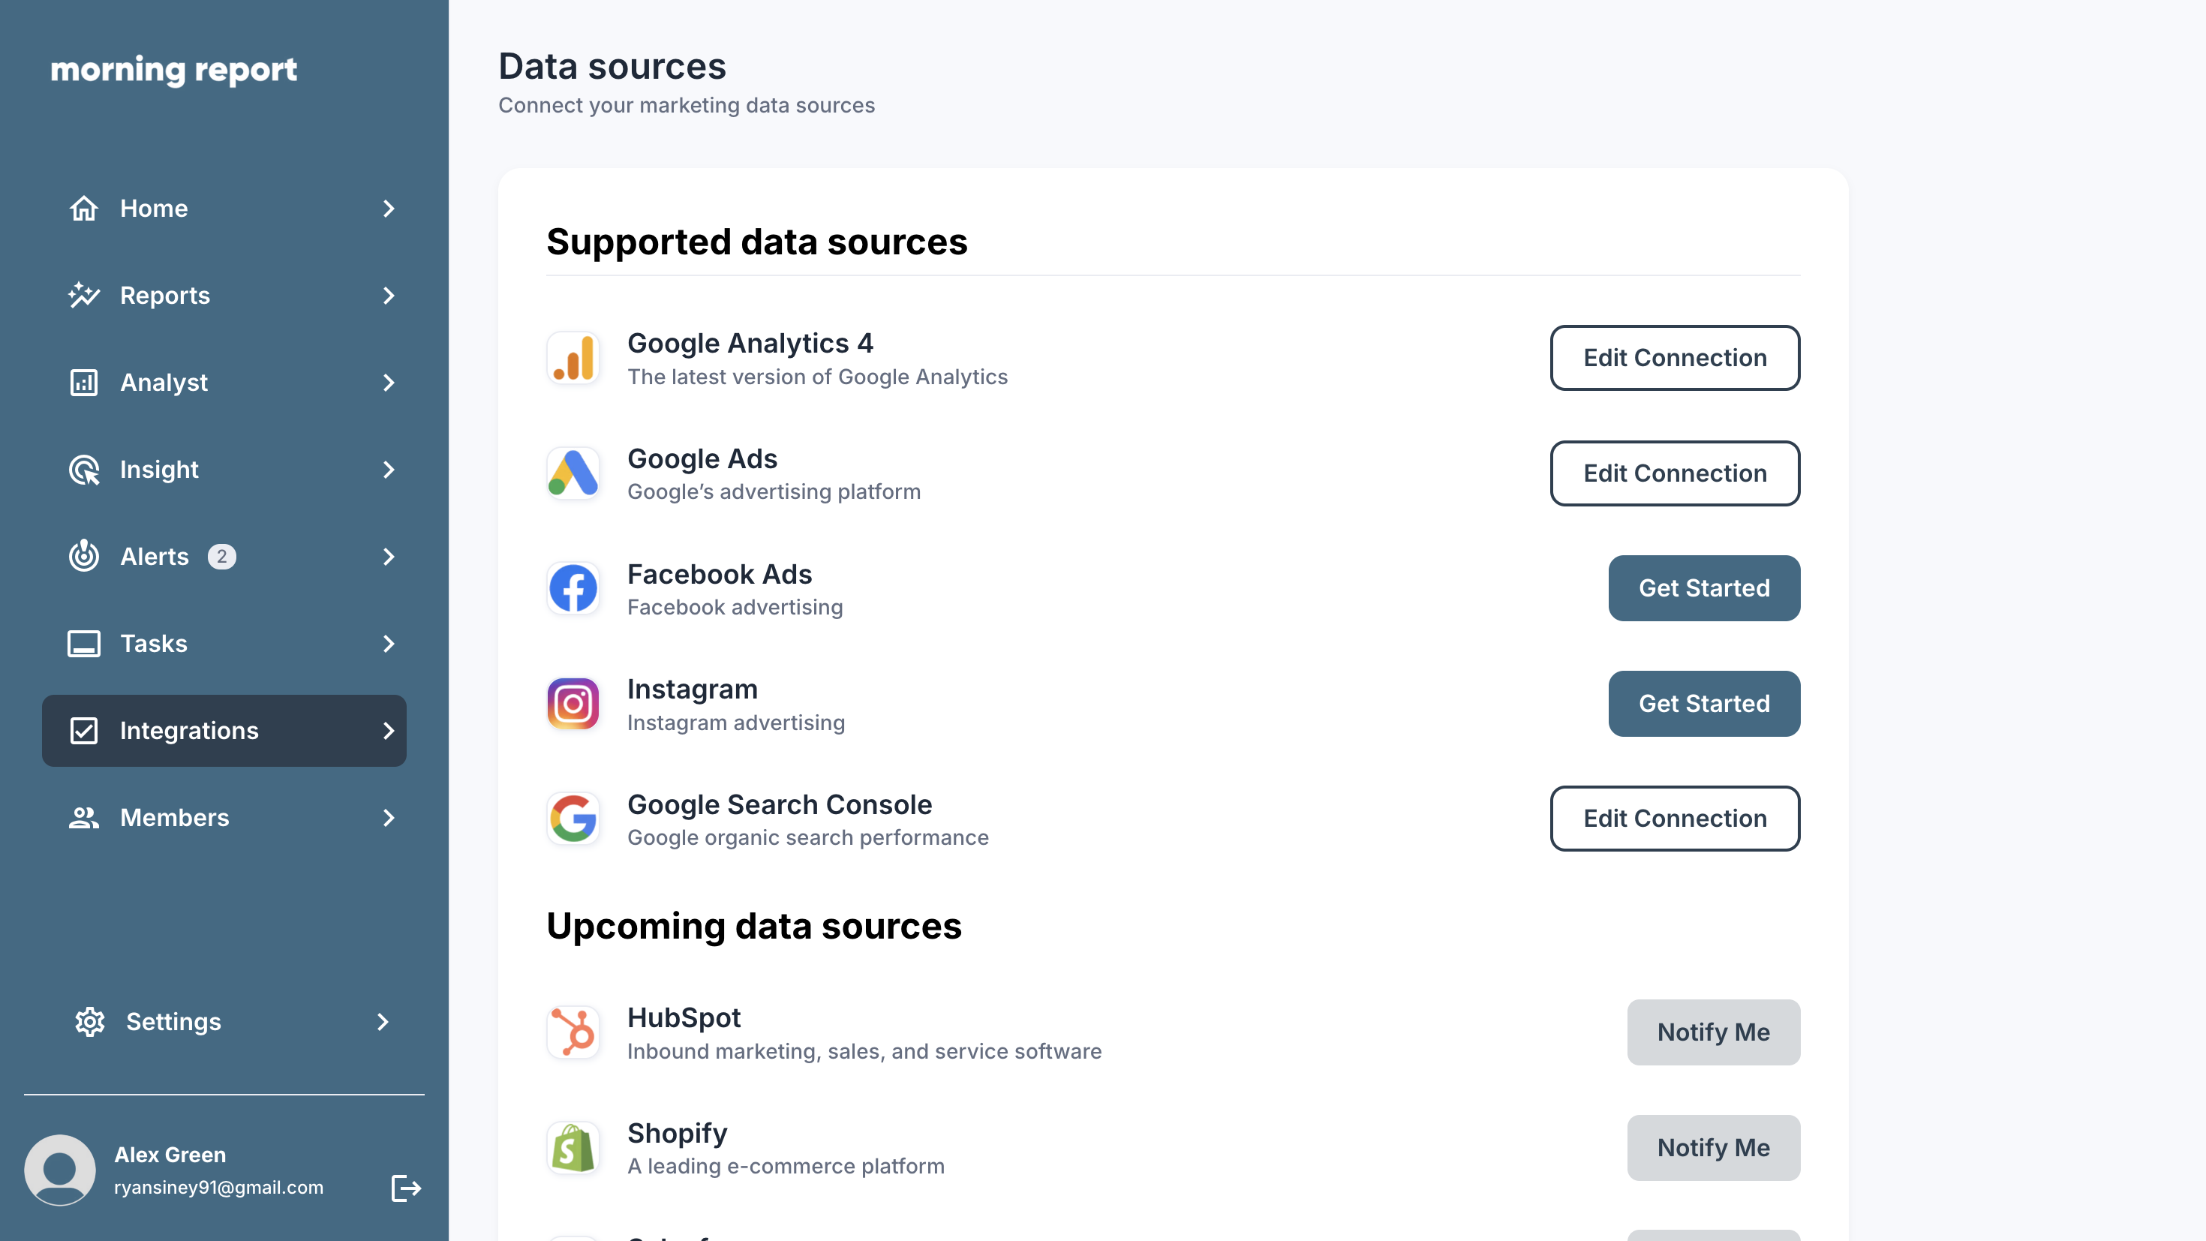Viewport: 2206px width, 1241px height.
Task: Get Started with Facebook Ads
Action: 1704,588
